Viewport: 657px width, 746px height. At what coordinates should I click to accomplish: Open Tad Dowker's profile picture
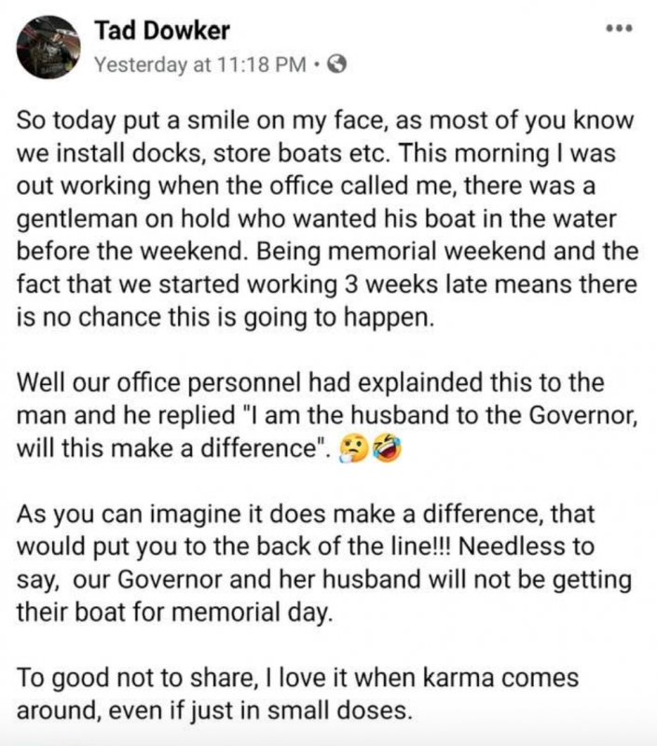coord(48,47)
